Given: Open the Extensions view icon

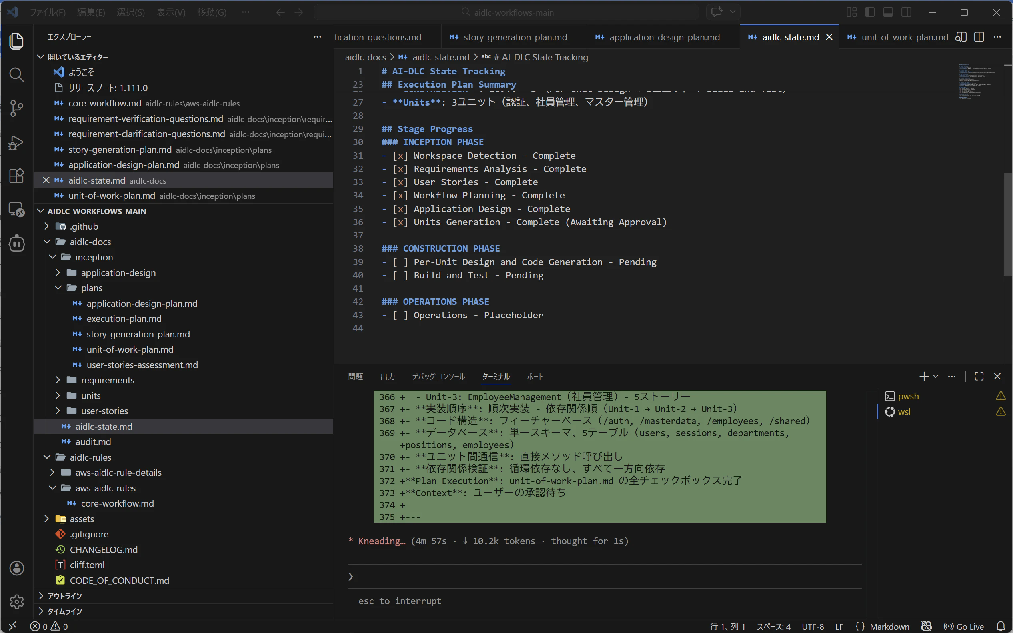Looking at the screenshot, I should click(x=16, y=176).
